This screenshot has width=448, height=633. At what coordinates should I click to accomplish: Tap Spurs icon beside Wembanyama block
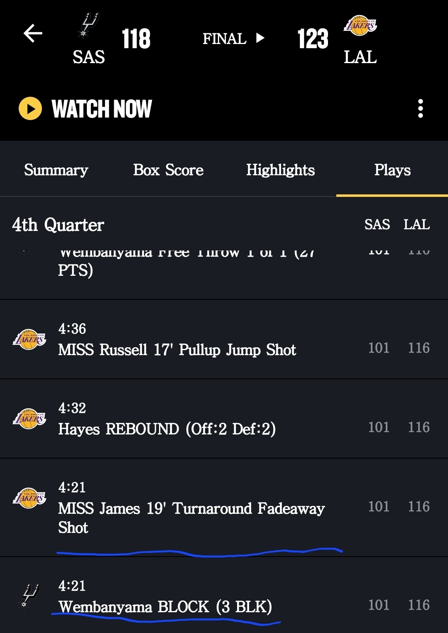coord(29,596)
